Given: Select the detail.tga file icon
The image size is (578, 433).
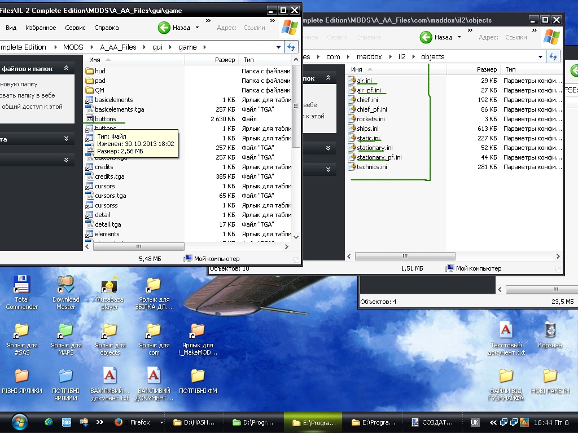Looking at the screenshot, I should pyautogui.click(x=89, y=224).
